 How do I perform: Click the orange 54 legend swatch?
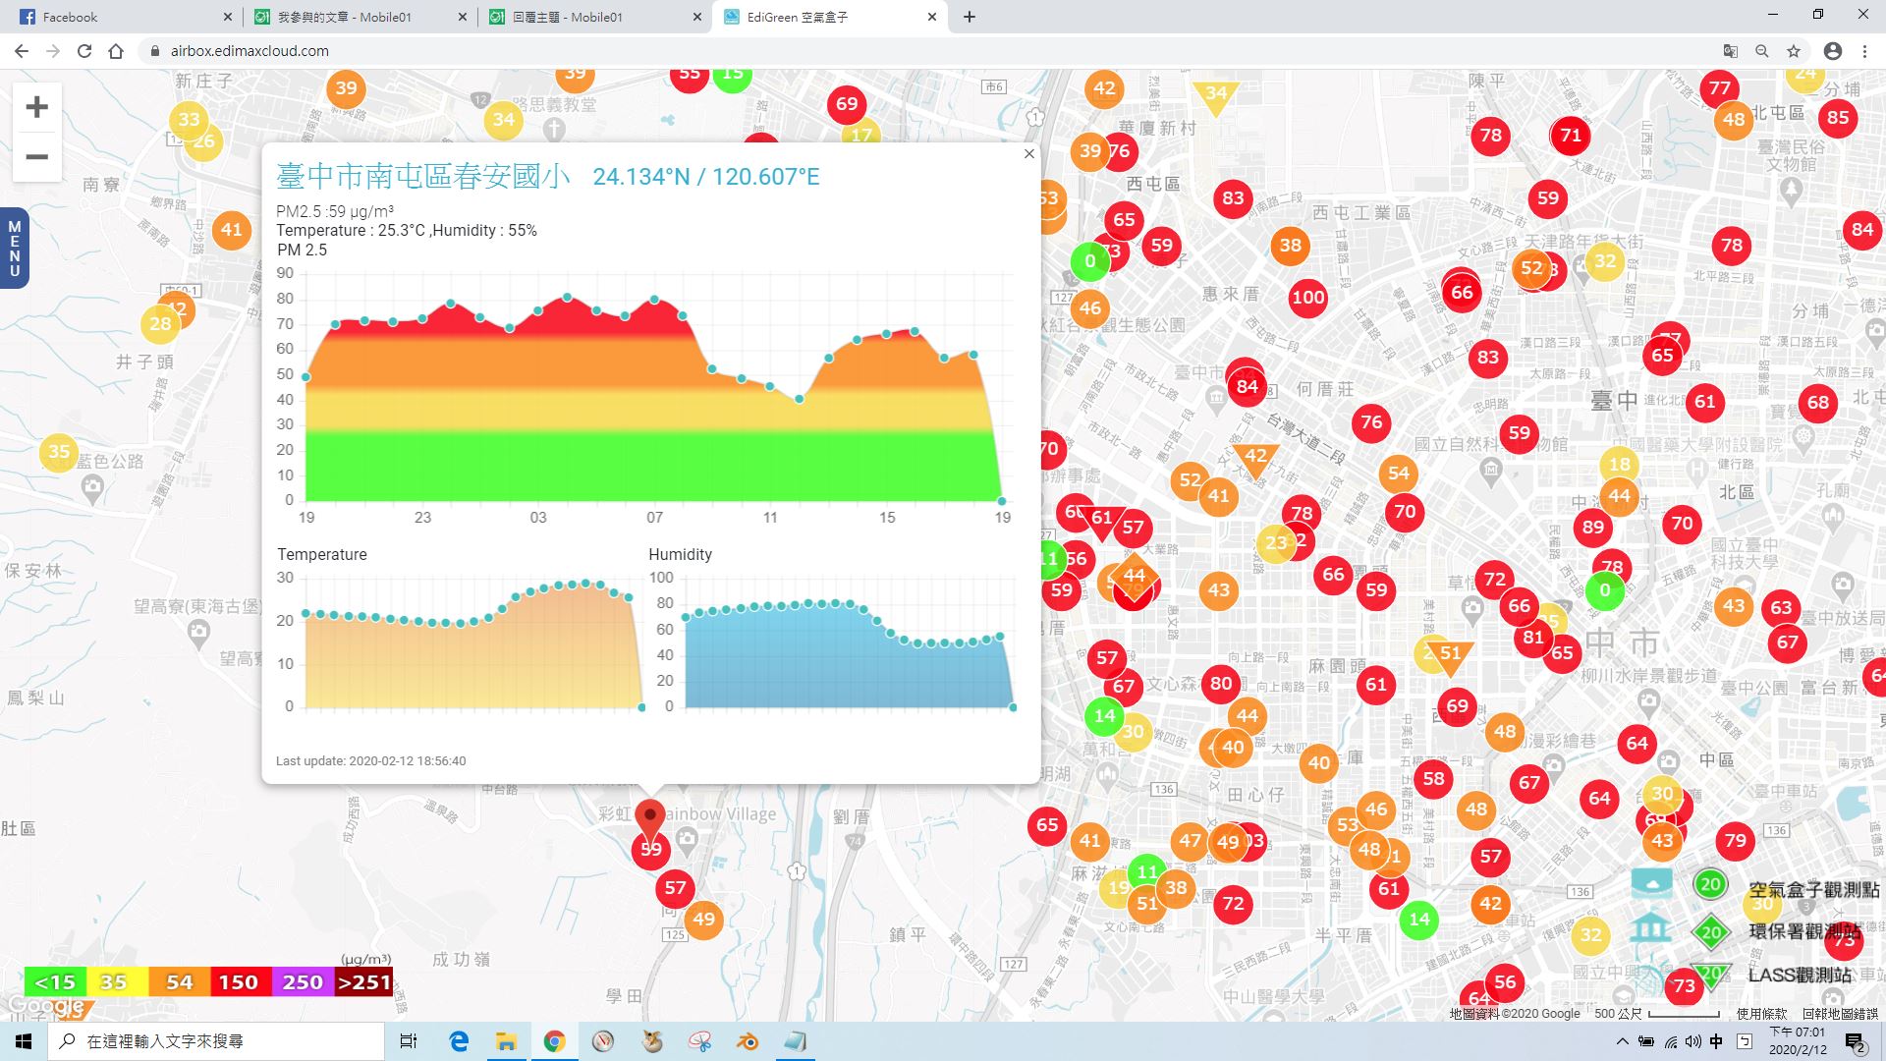(x=179, y=981)
